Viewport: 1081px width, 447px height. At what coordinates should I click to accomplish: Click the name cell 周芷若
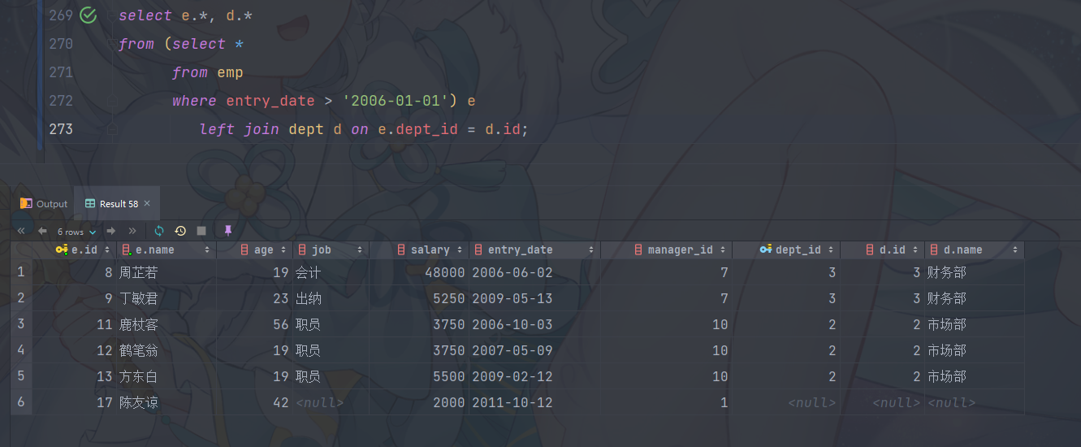(x=166, y=272)
